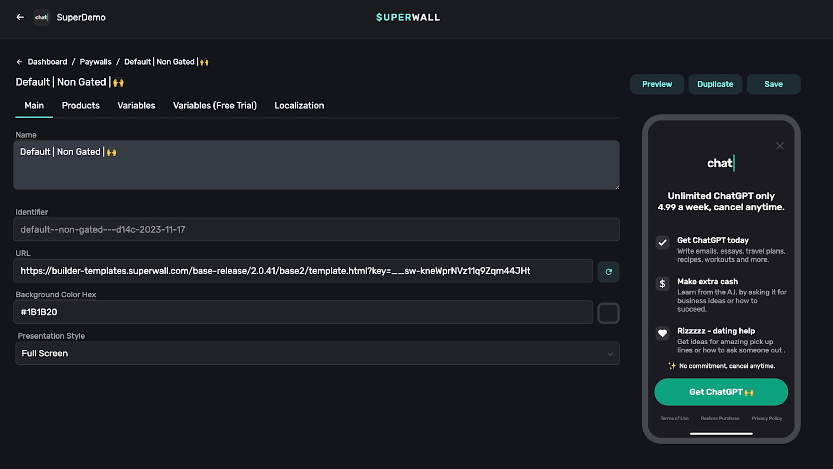
Task: Click the Background Color Hex label
Action: point(56,295)
